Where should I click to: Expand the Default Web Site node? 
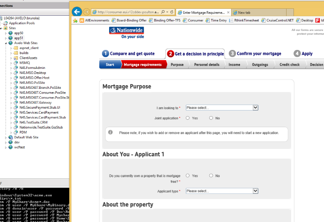point(6,137)
